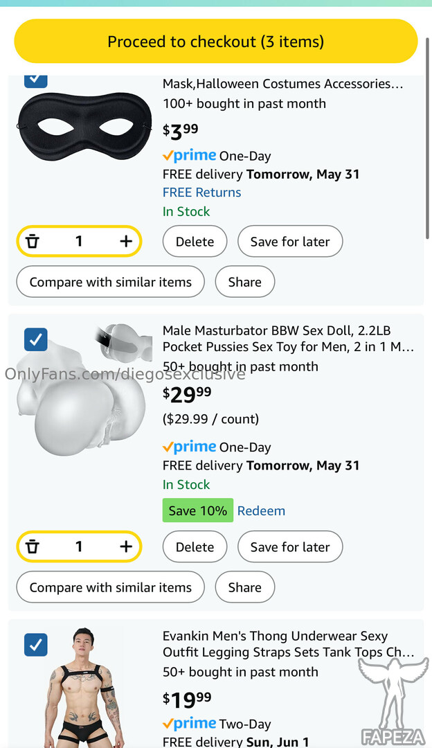Open the Evankin Men's Thong Underwear listing
Image resolution: width=432 pixels, height=748 pixels.
[288, 644]
